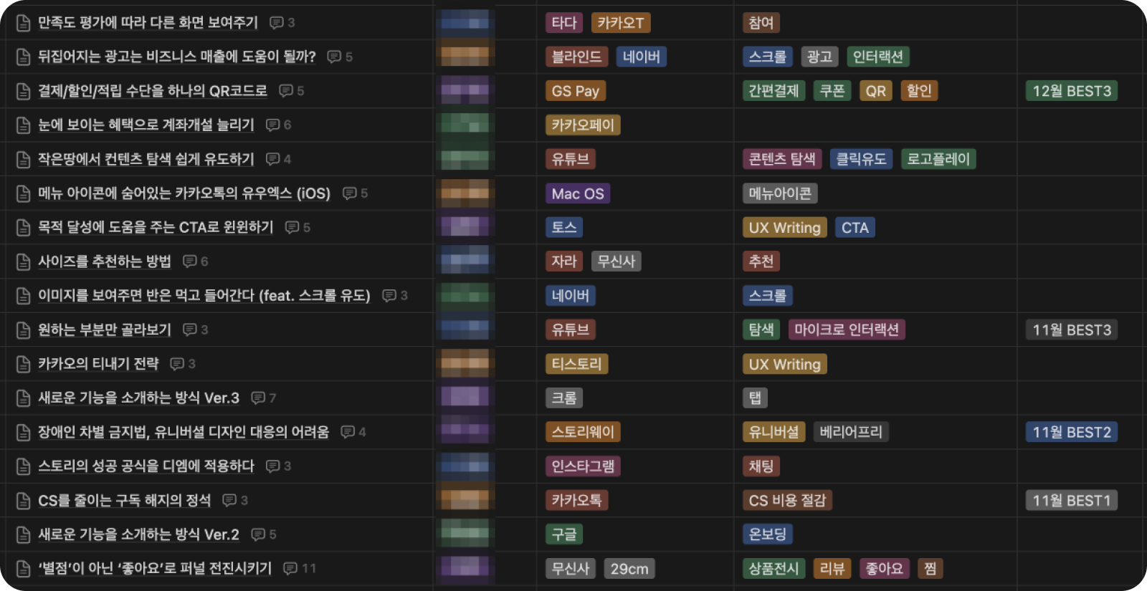Viewport: 1147px width, 591px height.
Task: Click the page icon beside 결제/할인/적립 수단을 하나의 QR코드로
Action: pos(23,91)
